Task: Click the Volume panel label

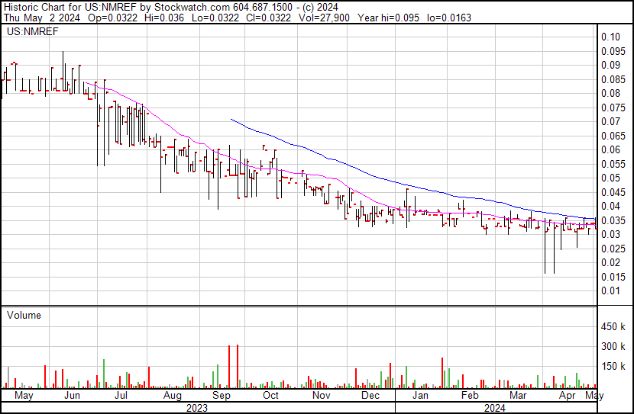Action: [24, 315]
